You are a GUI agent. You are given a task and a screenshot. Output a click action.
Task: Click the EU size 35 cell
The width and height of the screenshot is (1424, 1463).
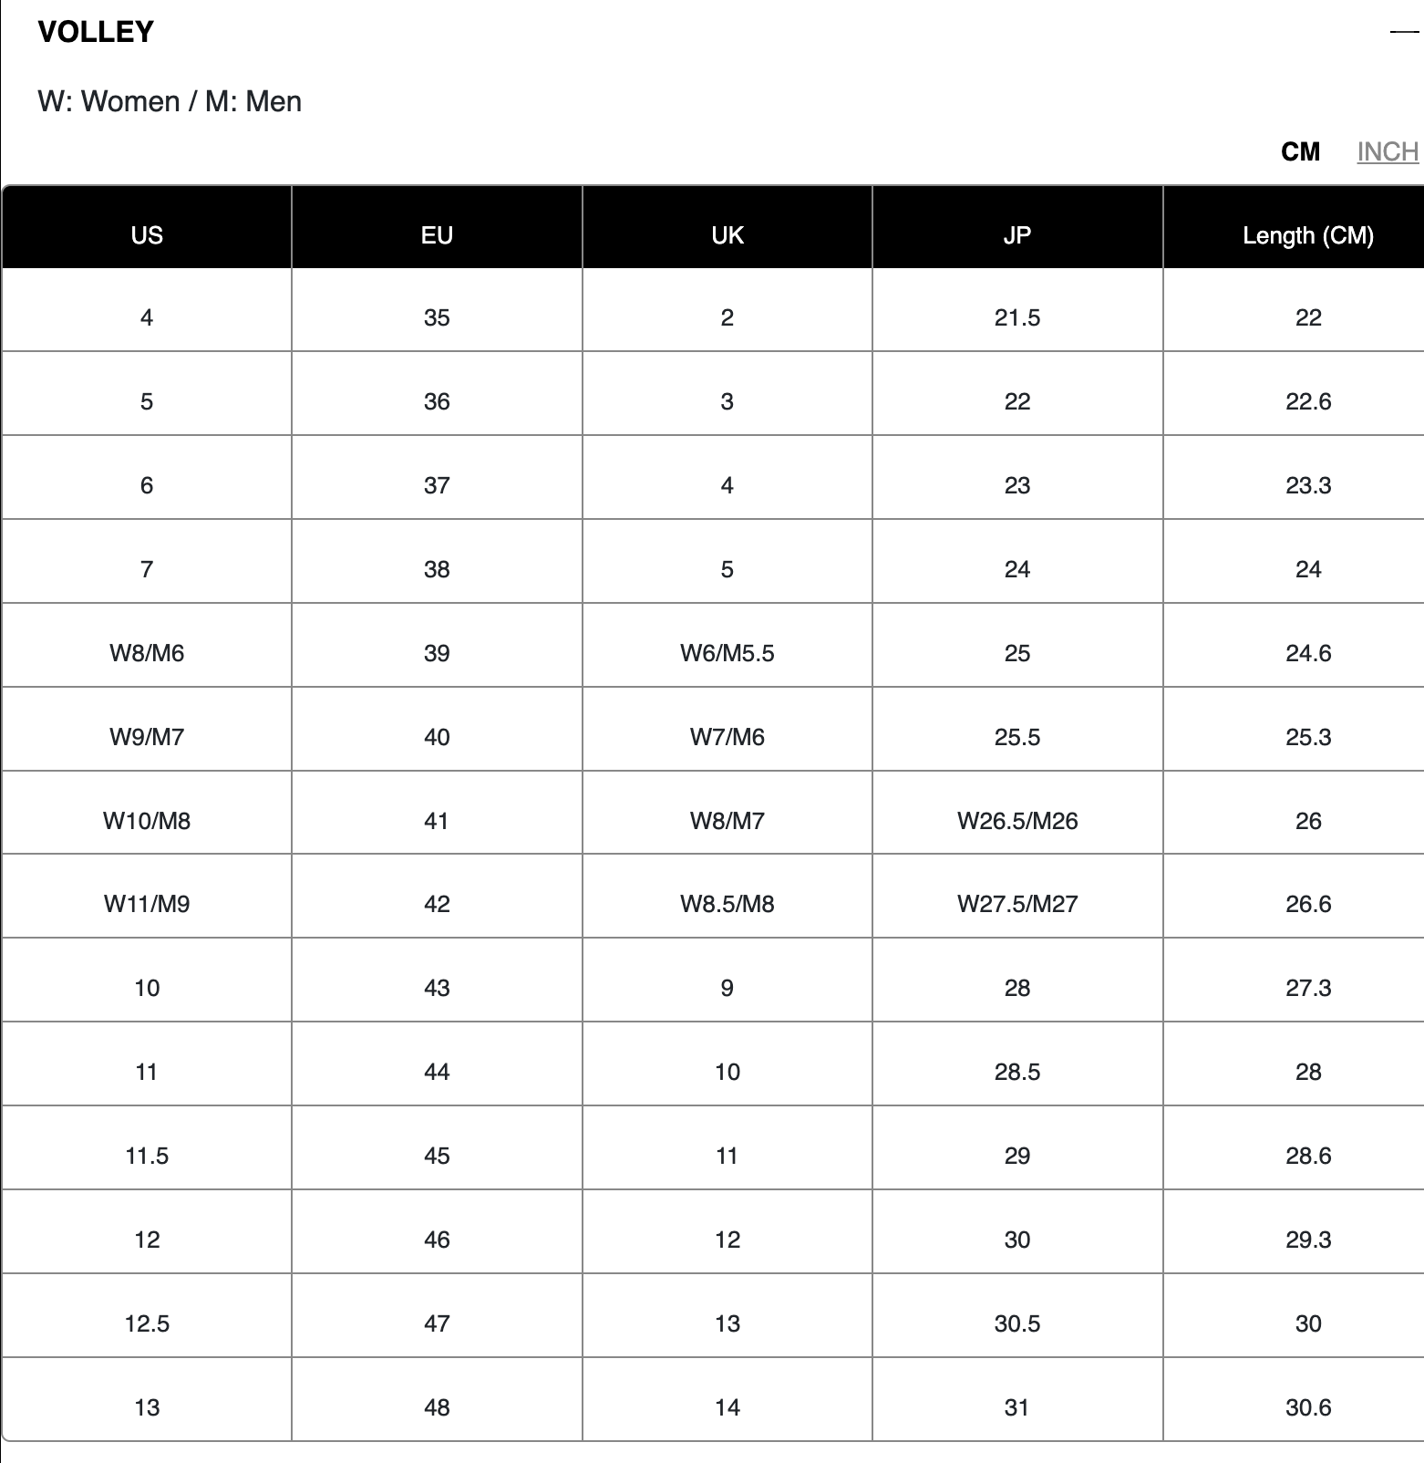tap(437, 317)
